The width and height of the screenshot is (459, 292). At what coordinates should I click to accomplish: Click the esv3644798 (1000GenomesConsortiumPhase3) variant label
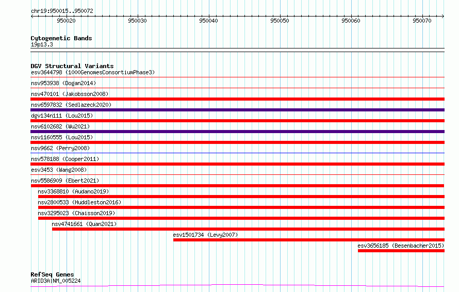click(x=93, y=72)
